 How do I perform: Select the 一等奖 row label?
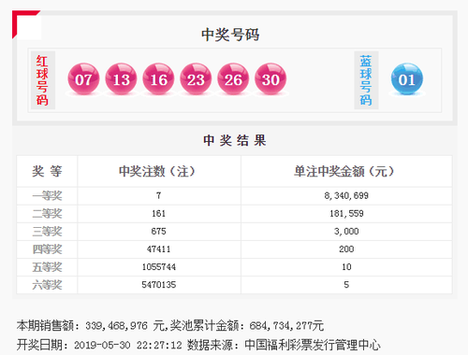(47, 196)
